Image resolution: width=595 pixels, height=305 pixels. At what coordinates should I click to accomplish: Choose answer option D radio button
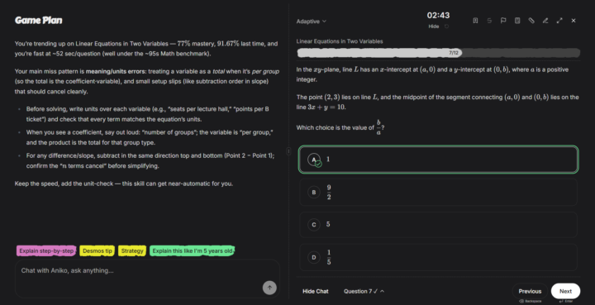pyautogui.click(x=314, y=258)
